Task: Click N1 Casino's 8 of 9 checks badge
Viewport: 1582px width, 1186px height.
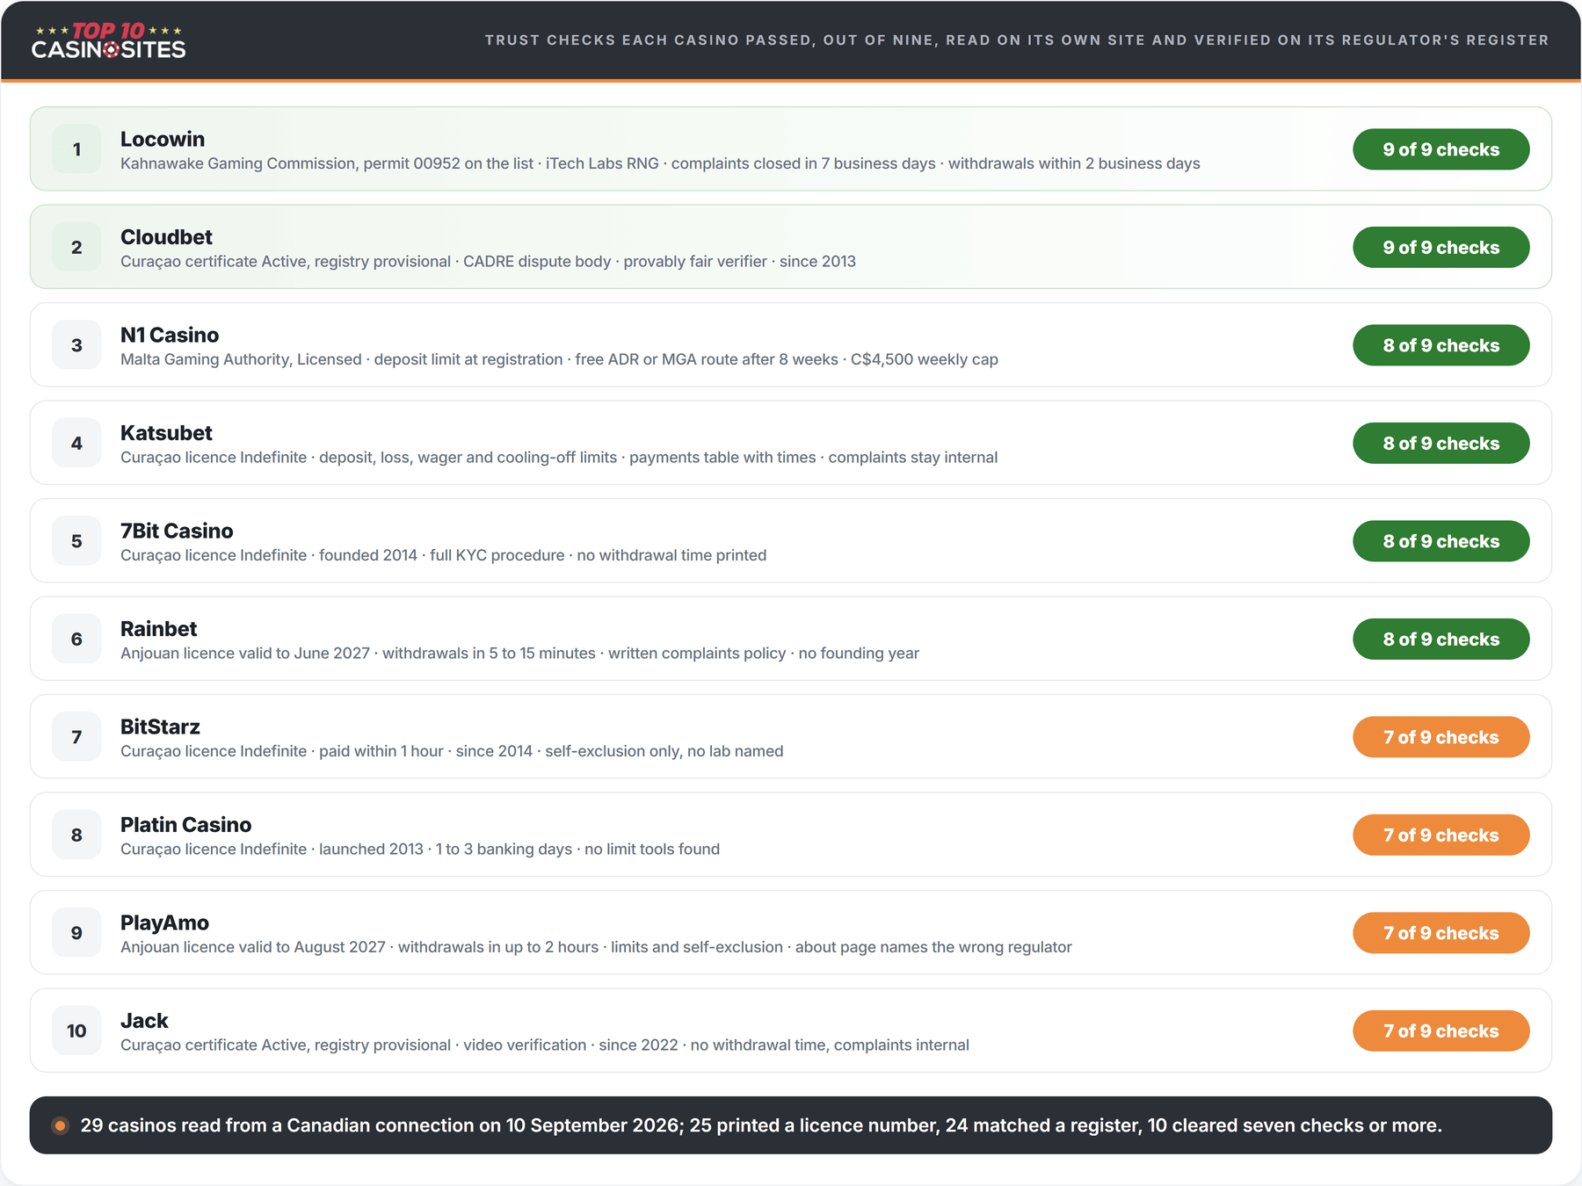Action: click(x=1441, y=345)
